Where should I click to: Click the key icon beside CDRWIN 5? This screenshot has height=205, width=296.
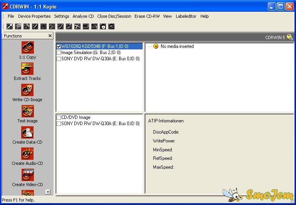pos(290,37)
